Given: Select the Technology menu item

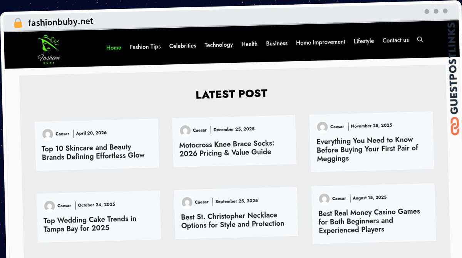Looking at the screenshot, I should click(x=219, y=45).
